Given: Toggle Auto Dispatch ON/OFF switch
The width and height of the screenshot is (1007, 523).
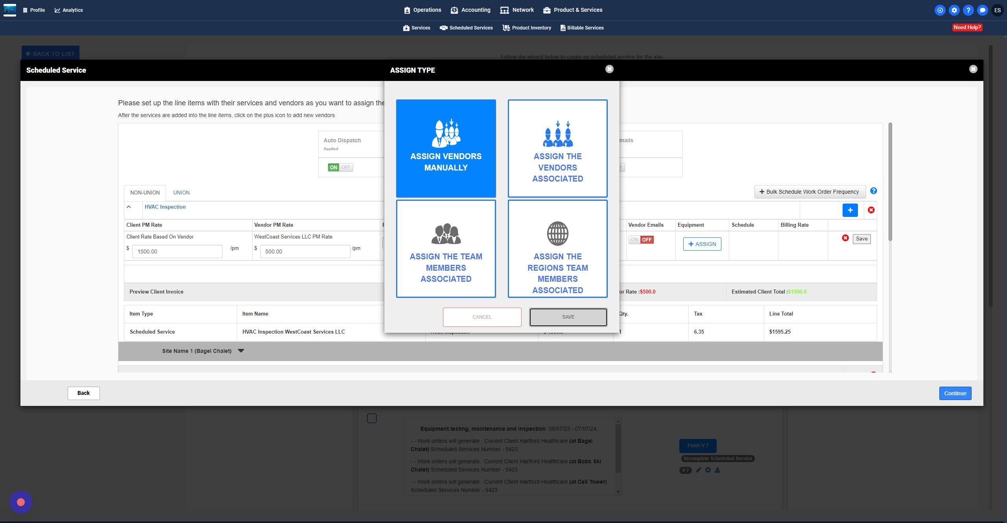Looking at the screenshot, I should (340, 167).
